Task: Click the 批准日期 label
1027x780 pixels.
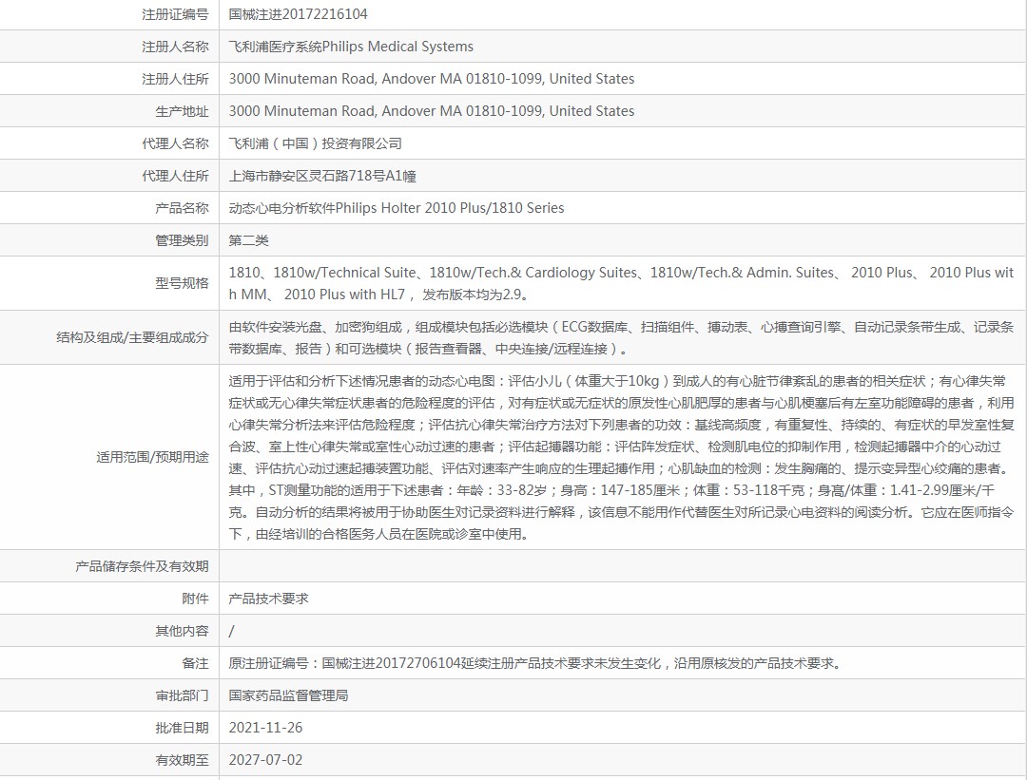Action: pyautogui.click(x=182, y=729)
